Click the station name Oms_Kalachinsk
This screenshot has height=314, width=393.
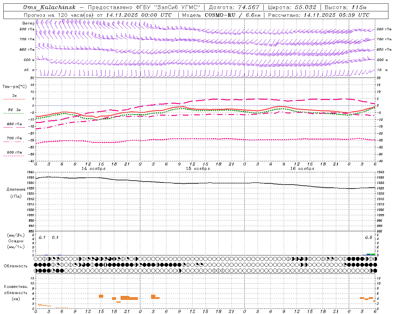[49, 7]
